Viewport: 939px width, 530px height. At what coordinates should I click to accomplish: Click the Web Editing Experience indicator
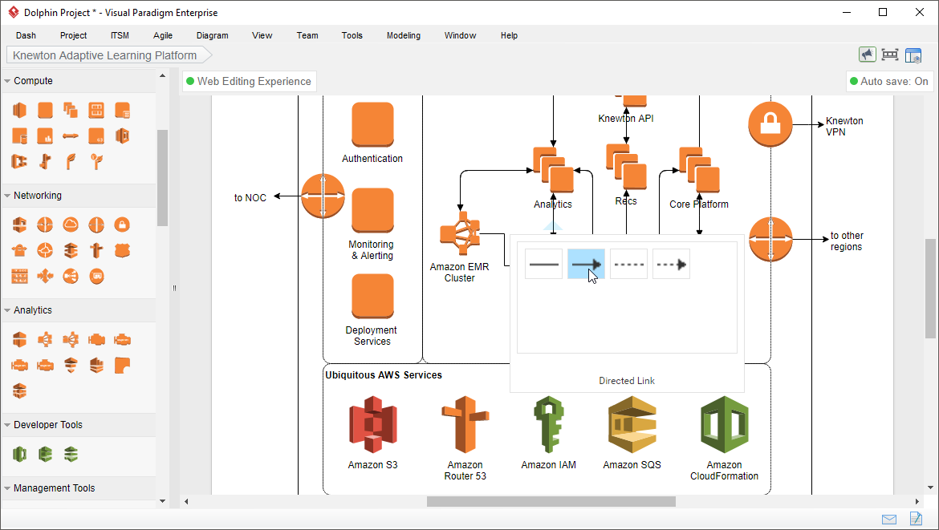pos(249,81)
